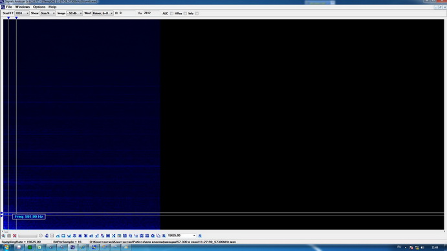Click the gray stop square icon

point(9,236)
